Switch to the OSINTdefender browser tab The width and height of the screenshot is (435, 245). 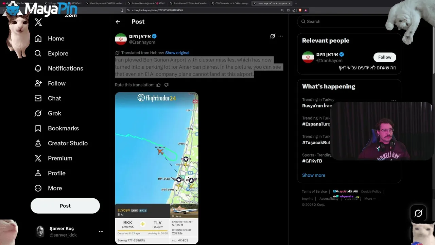pos(230,3)
